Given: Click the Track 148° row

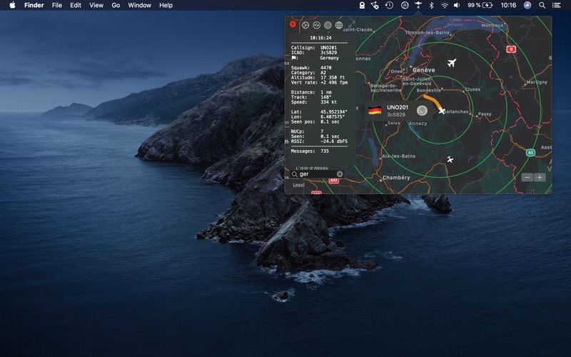Looking at the screenshot, I should click(310, 97).
